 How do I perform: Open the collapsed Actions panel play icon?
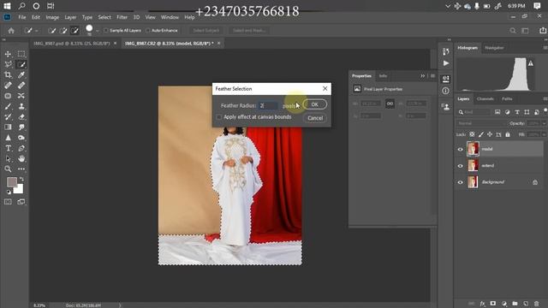tap(446, 63)
